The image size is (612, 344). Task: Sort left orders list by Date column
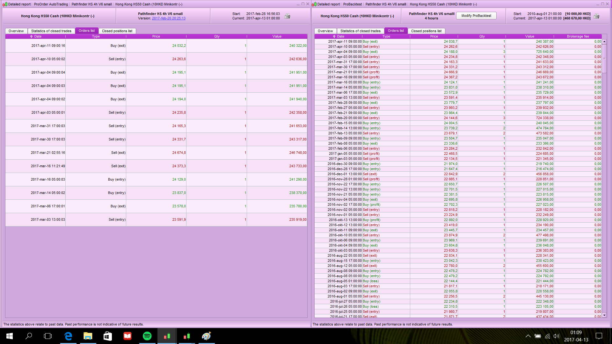point(36,36)
